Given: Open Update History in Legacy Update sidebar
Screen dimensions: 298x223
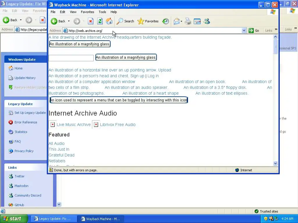Looking at the screenshot, I should coord(25,78).
